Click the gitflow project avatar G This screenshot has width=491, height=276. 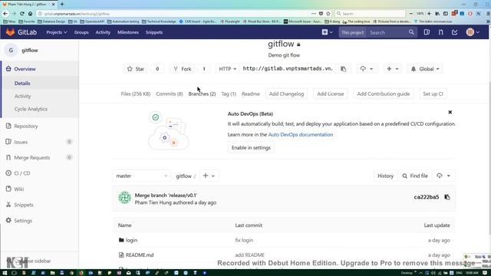pos(11,51)
